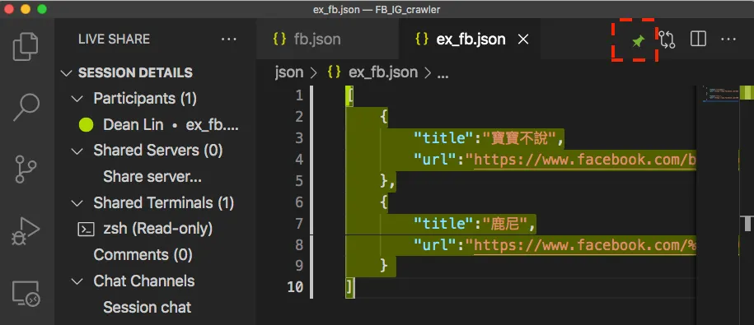Screen dimensions: 754x325
Task: Click the closing bracket on line 10
Action: coord(349,287)
